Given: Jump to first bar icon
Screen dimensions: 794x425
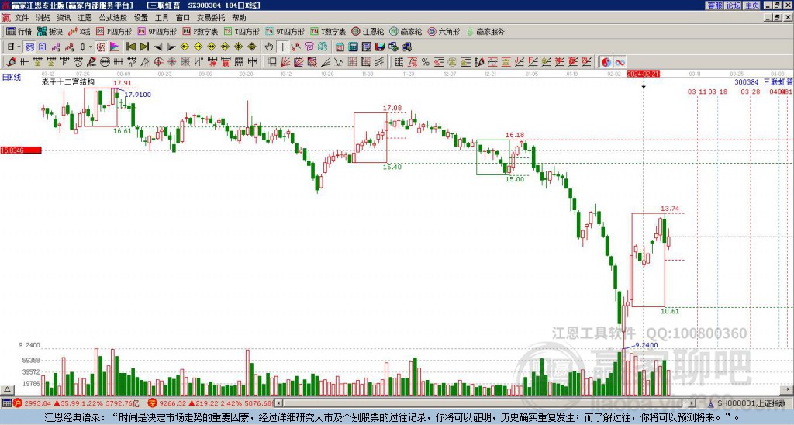Looking at the screenshot, I should [x=130, y=47].
